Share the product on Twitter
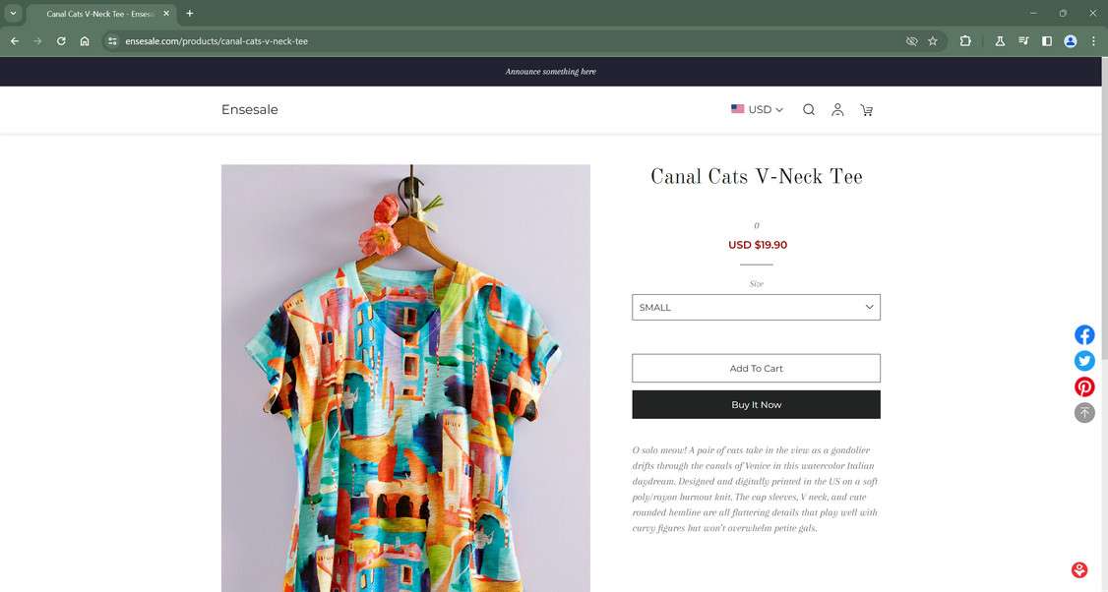 pyautogui.click(x=1083, y=360)
